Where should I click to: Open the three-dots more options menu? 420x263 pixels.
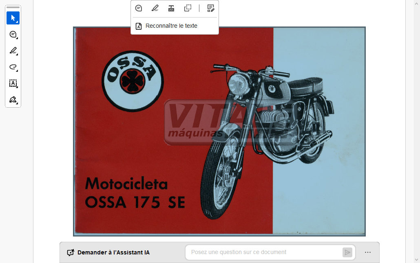coord(368,252)
